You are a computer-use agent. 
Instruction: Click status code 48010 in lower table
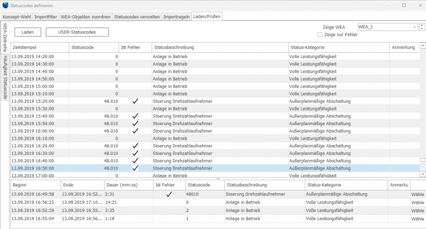(x=192, y=195)
